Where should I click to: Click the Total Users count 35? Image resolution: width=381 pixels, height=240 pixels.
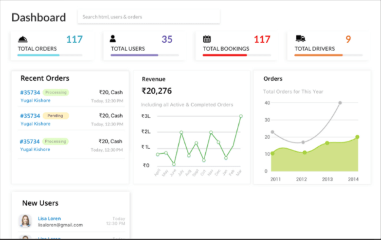pyautogui.click(x=167, y=39)
